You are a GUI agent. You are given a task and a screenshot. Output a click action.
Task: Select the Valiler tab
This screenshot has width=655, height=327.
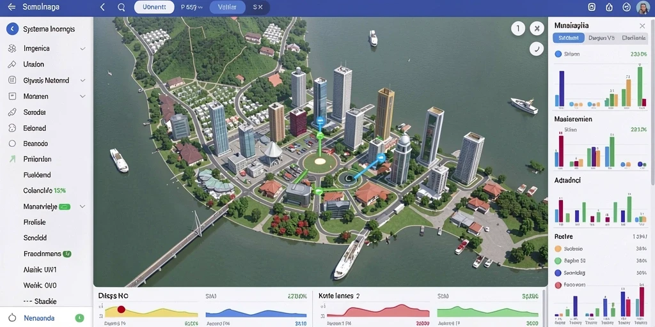[x=227, y=7]
